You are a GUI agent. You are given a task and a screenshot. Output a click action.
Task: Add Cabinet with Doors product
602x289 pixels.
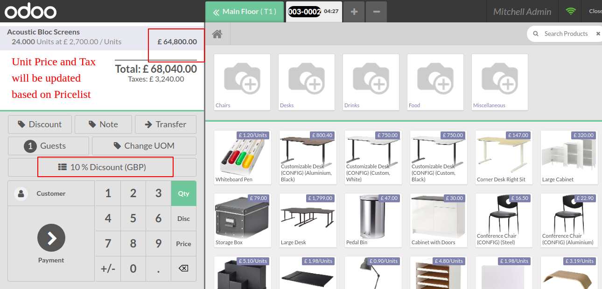point(438,220)
